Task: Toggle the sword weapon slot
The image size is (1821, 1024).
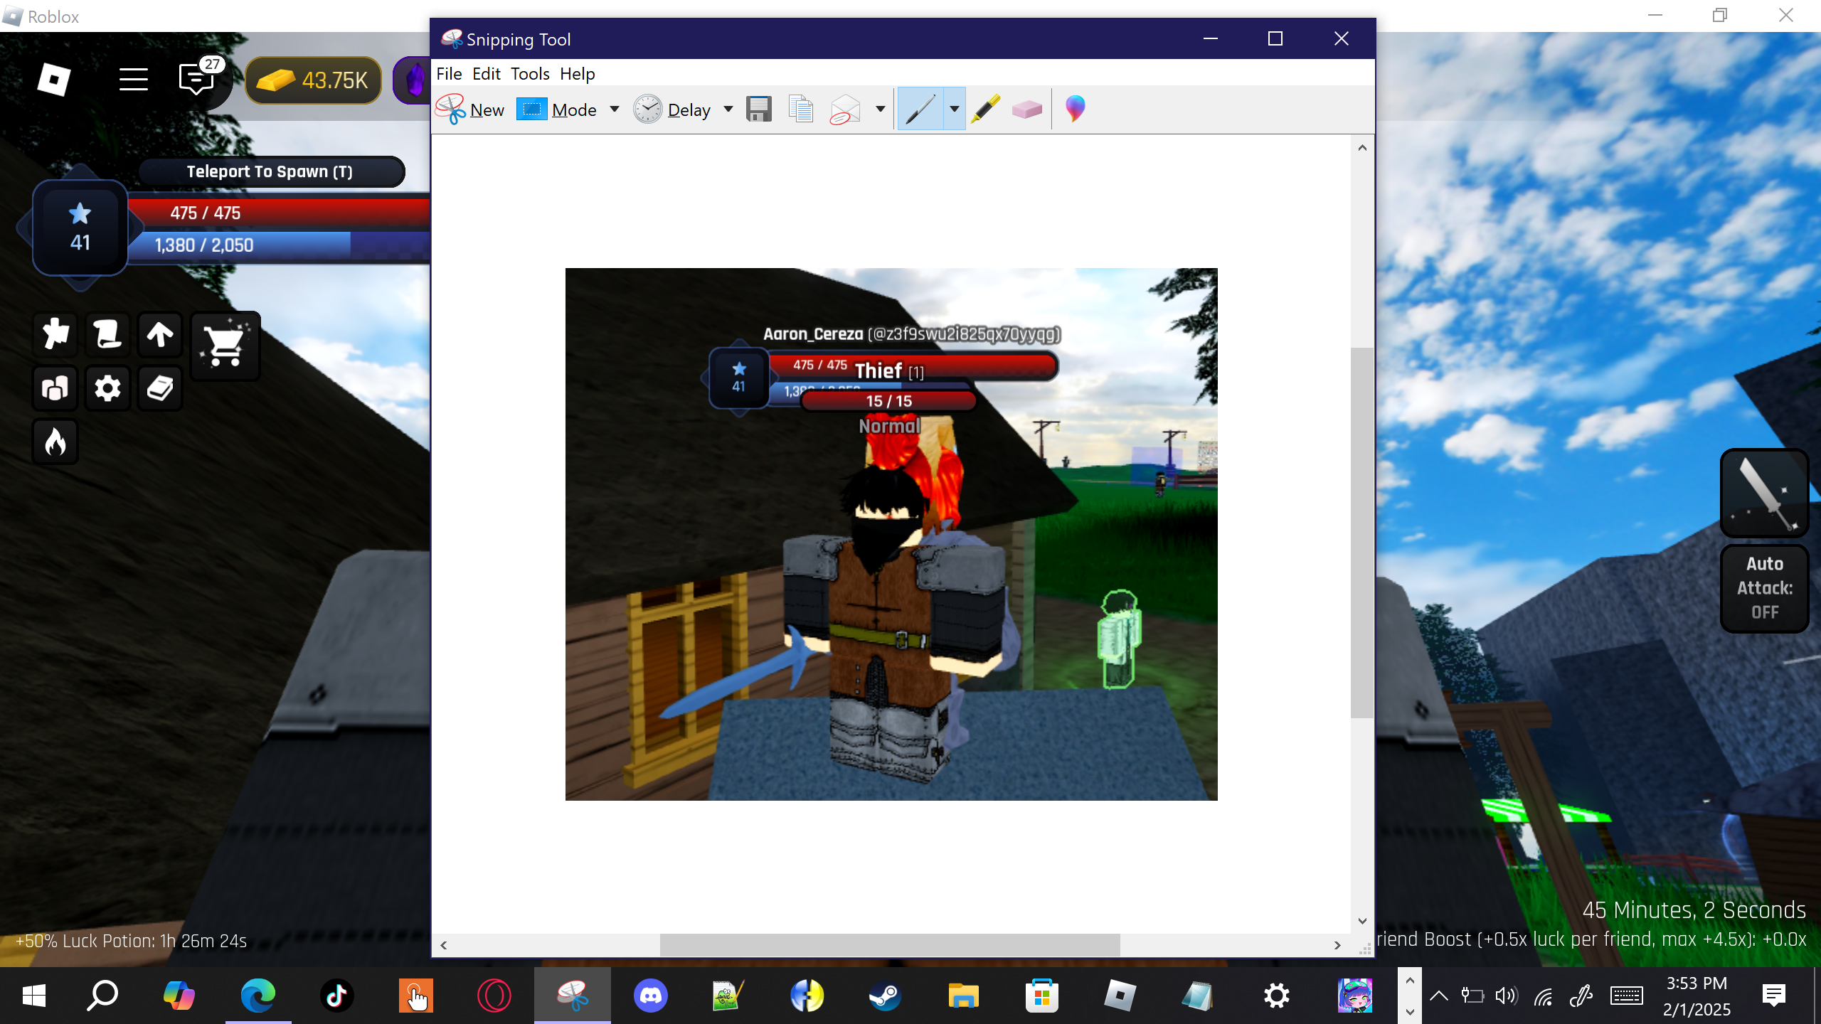Action: (x=1764, y=494)
